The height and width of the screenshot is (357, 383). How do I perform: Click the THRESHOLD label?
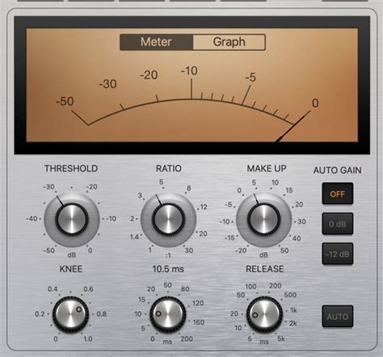click(71, 168)
